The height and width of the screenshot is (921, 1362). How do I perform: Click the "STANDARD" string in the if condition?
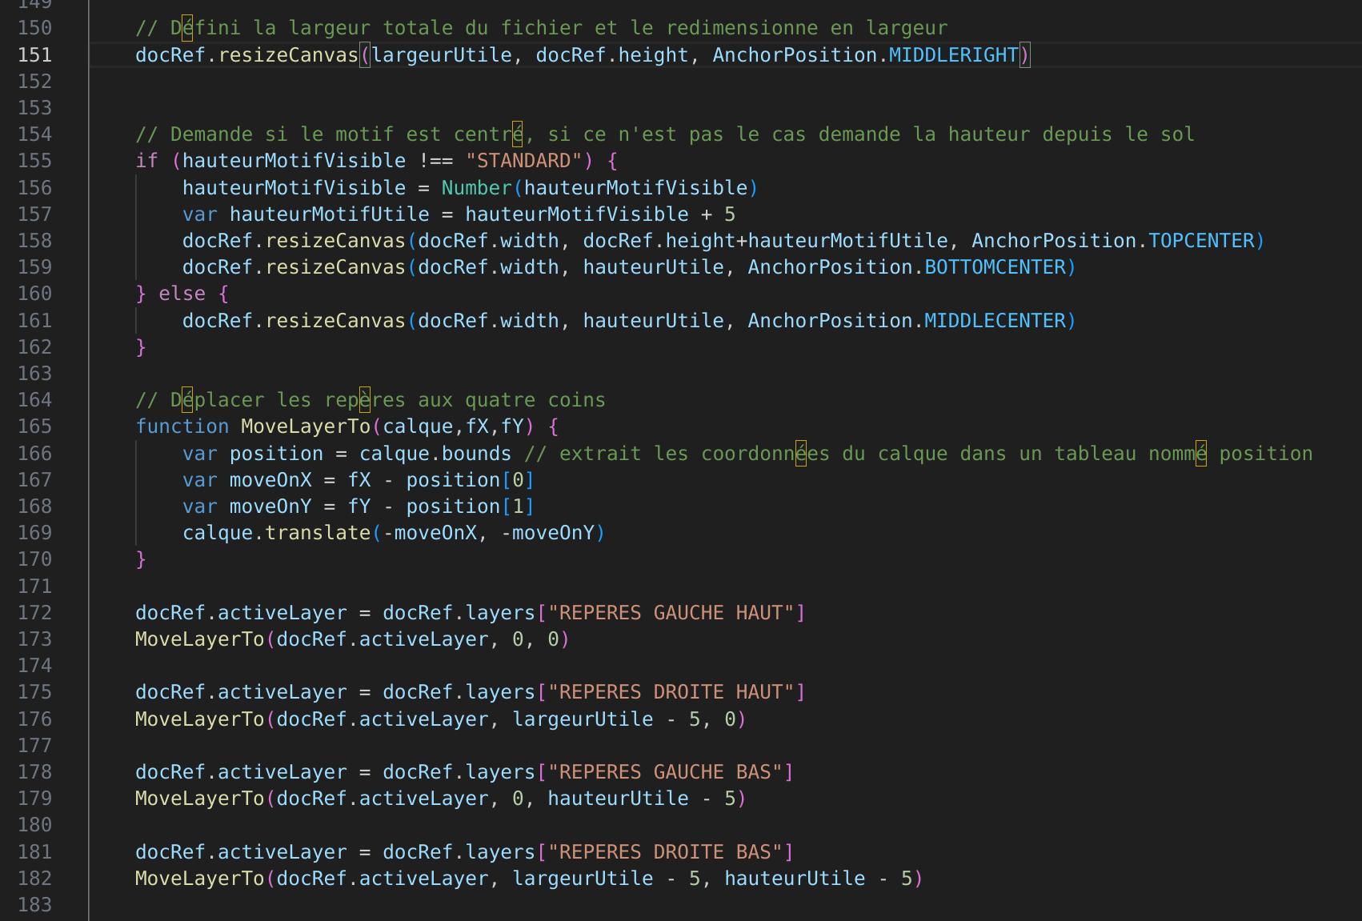(524, 161)
